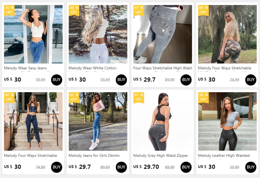Screen dimensions: 260x178
Task: Click the US $29.70 price of grey zipper jeans
Action: (x=146, y=167)
